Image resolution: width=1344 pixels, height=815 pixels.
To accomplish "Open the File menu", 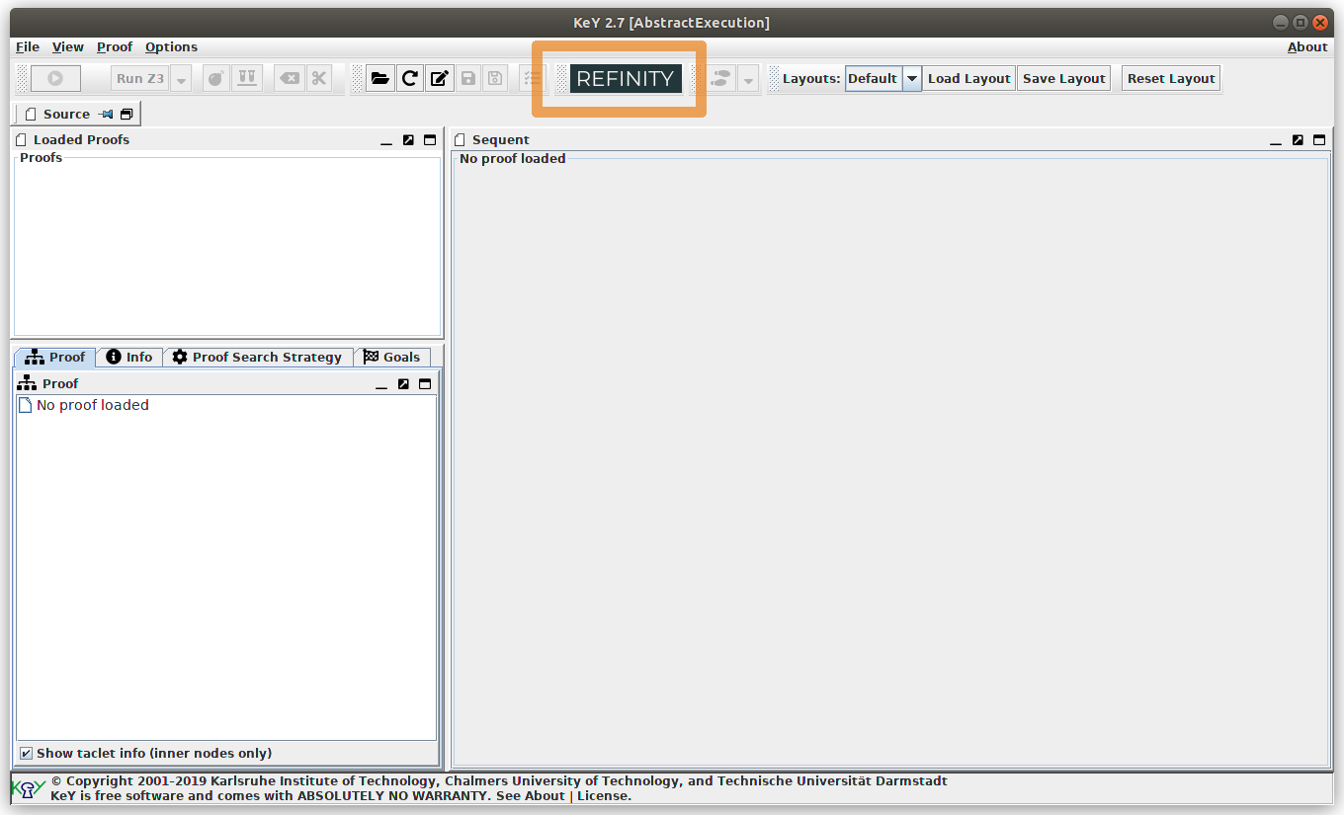I will coord(28,47).
